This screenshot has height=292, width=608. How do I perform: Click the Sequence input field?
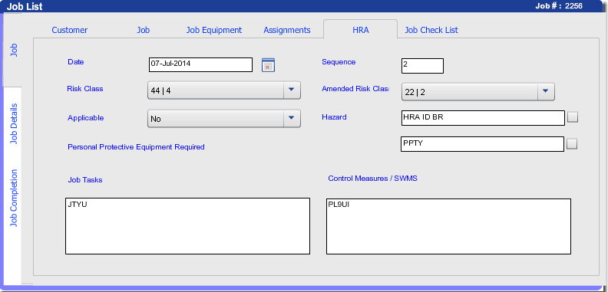[x=422, y=66]
